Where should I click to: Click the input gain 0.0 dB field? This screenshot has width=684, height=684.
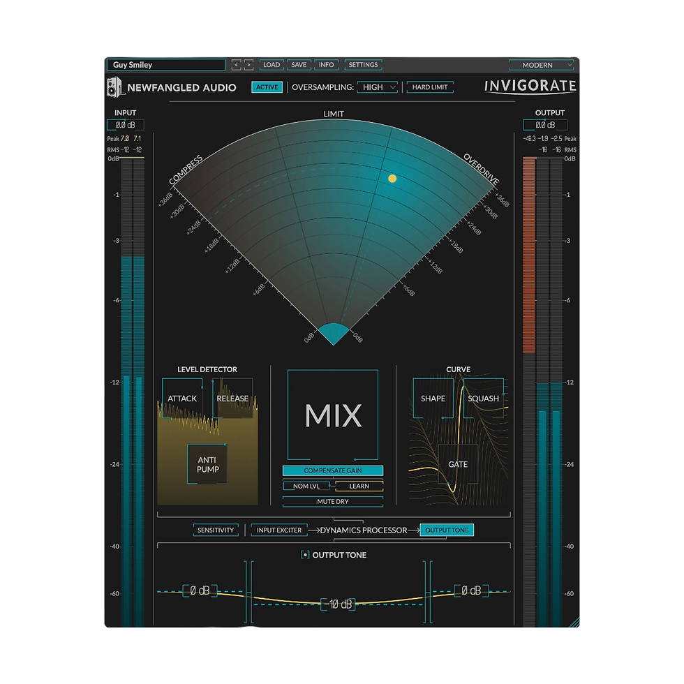pyautogui.click(x=125, y=125)
